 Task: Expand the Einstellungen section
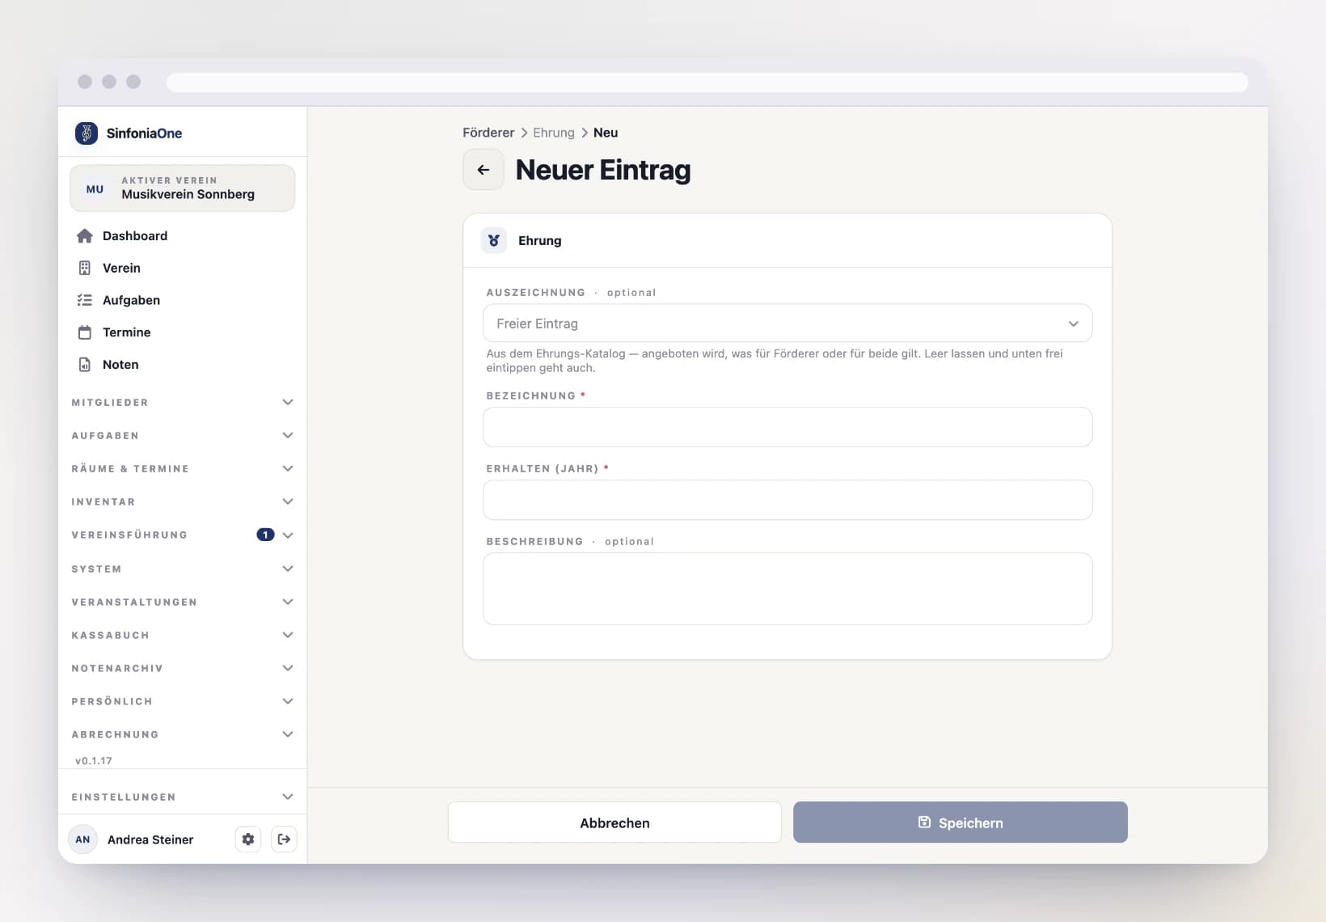tap(183, 797)
